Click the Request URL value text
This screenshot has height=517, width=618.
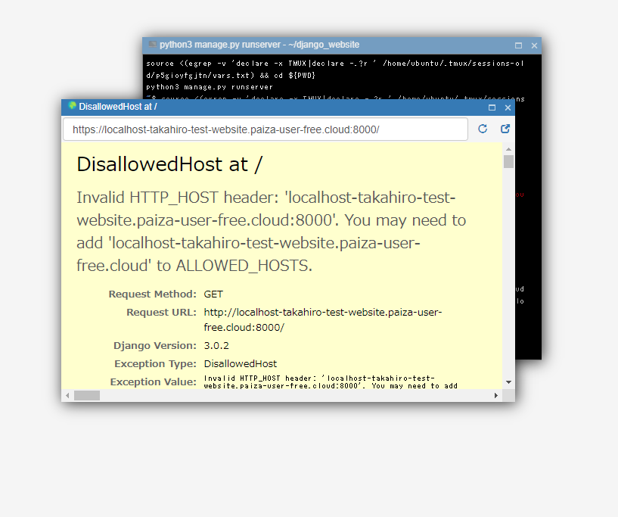pos(322,319)
